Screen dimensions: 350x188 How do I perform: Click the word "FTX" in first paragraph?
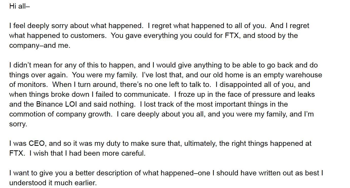pos(232,36)
